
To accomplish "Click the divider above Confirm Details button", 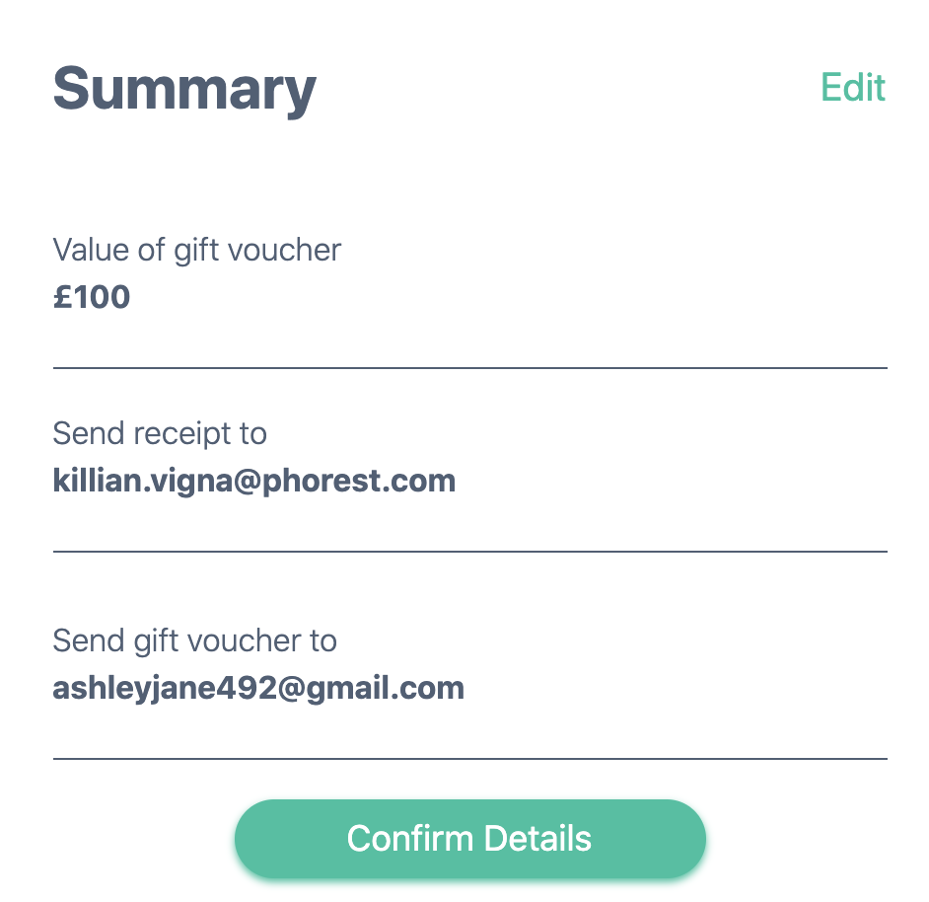I will [469, 759].
